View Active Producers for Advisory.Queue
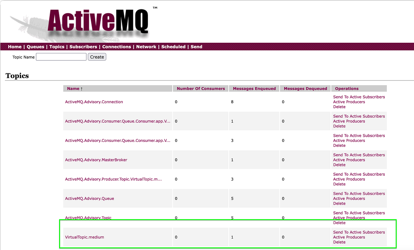The image size is (414, 250). (x=349, y=198)
